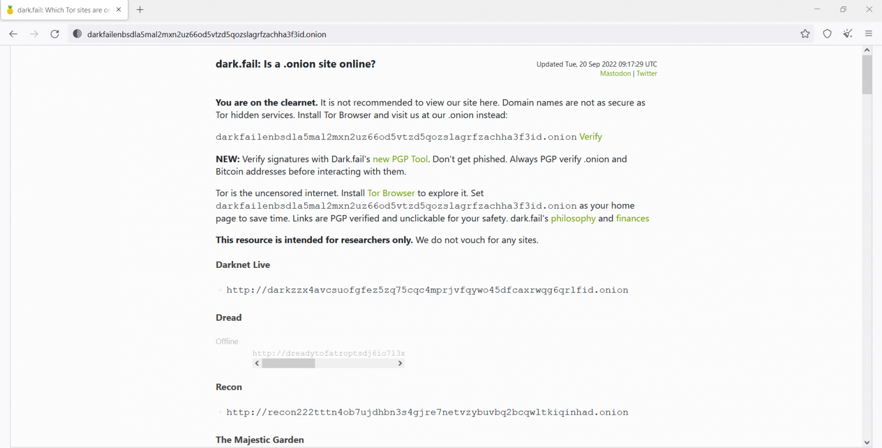Viewport: 882px width, 448px height.
Task: Open the tracking protection shield
Action: (x=827, y=34)
